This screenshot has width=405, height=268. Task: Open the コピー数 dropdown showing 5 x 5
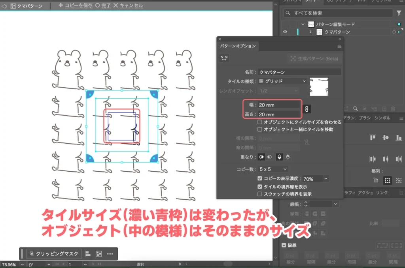(x=273, y=169)
